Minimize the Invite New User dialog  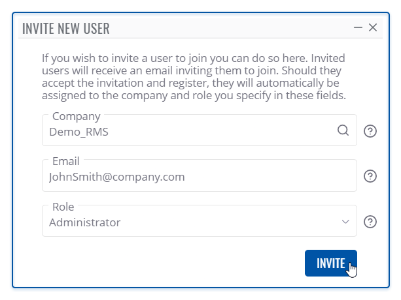point(358,27)
